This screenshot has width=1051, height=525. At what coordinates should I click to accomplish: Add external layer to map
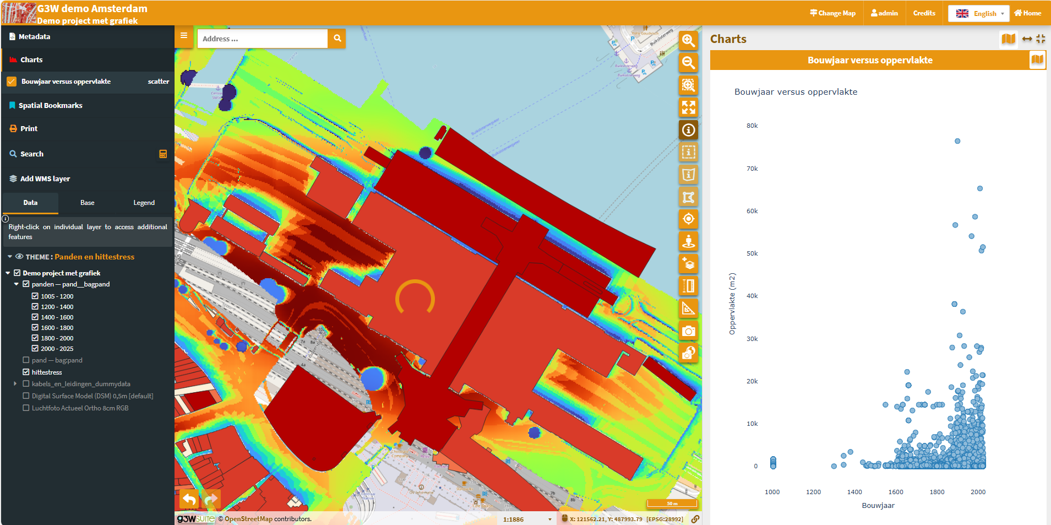pyautogui.click(x=688, y=264)
